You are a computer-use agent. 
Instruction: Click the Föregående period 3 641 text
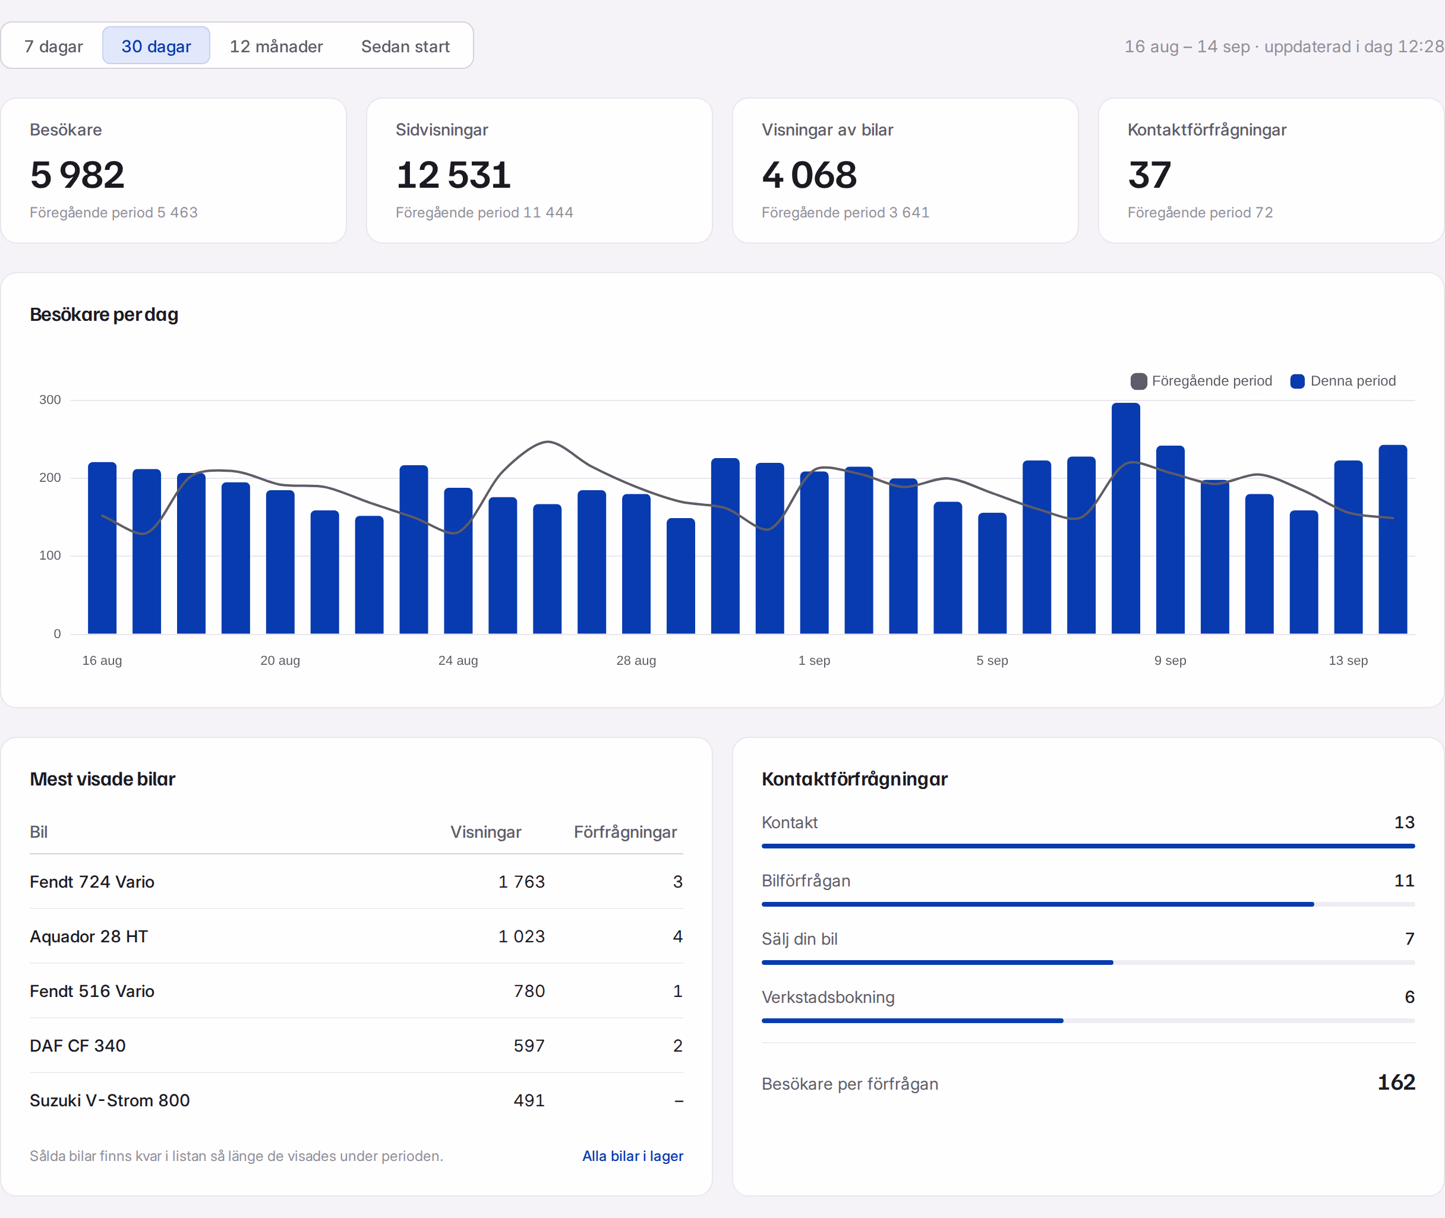coord(845,213)
